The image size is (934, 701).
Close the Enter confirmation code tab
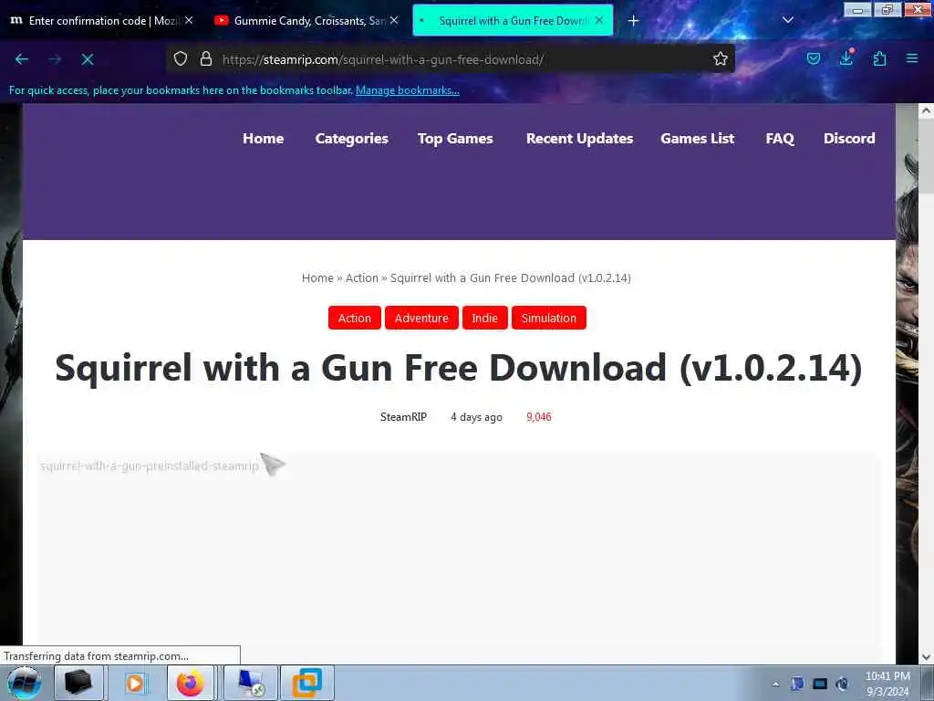coord(188,20)
